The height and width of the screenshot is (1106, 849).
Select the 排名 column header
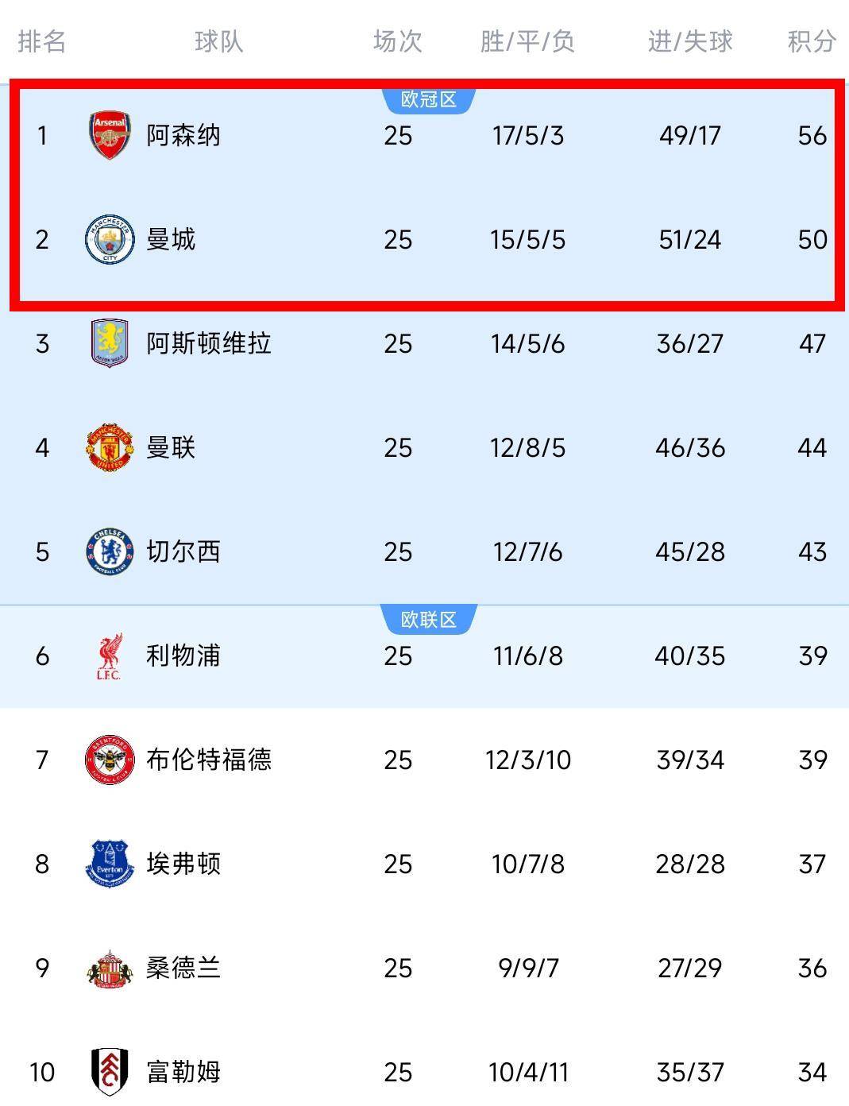(x=42, y=41)
